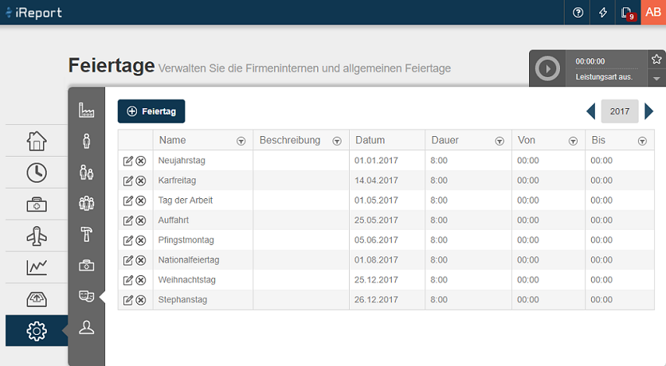Screen dimensions: 666x366
Task: Delete the Auffahrt entry
Action: pos(141,220)
